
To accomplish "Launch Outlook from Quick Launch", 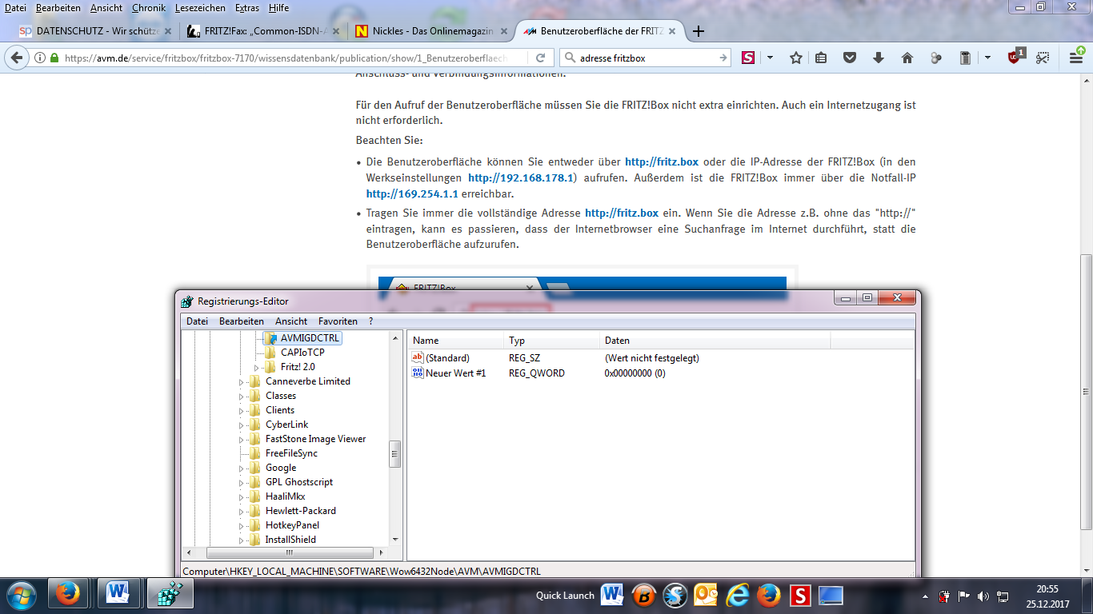I will (707, 595).
